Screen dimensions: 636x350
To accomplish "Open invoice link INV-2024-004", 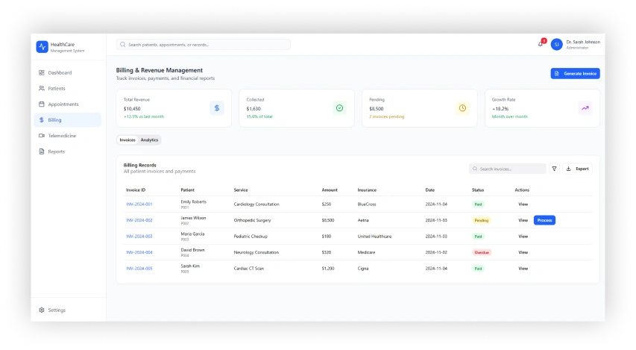I will (139, 252).
